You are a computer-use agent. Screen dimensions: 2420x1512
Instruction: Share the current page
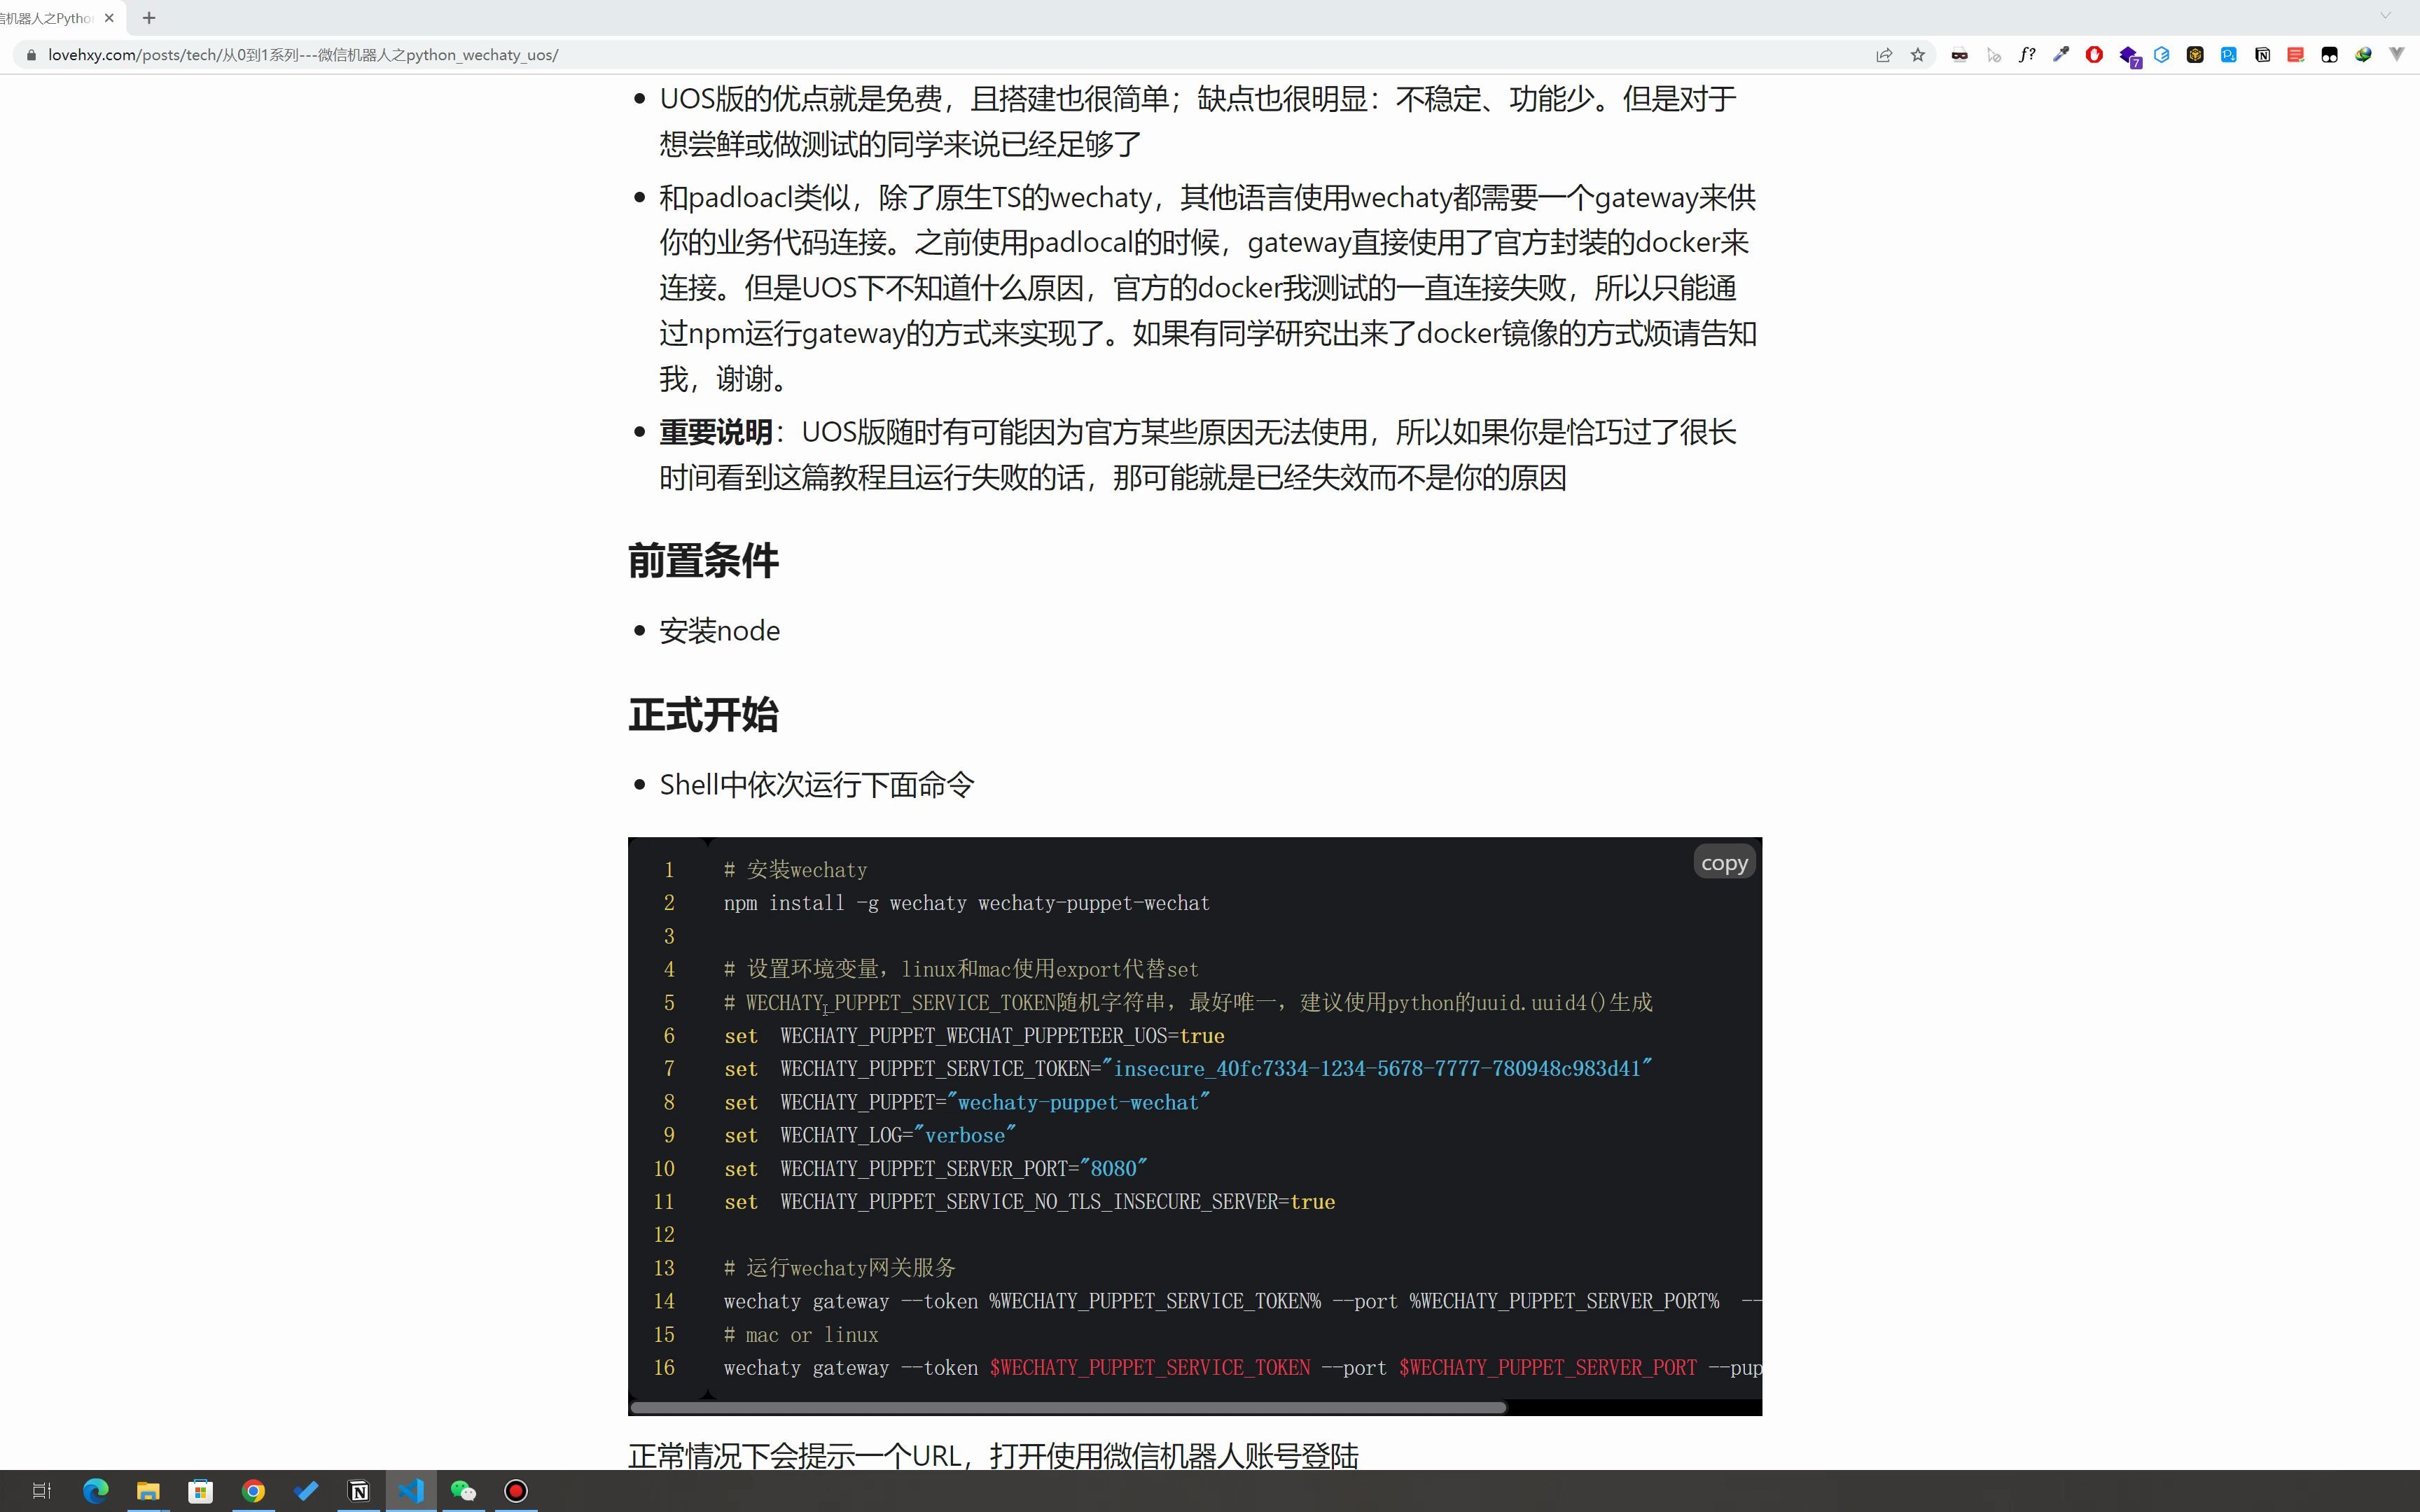coord(1885,55)
